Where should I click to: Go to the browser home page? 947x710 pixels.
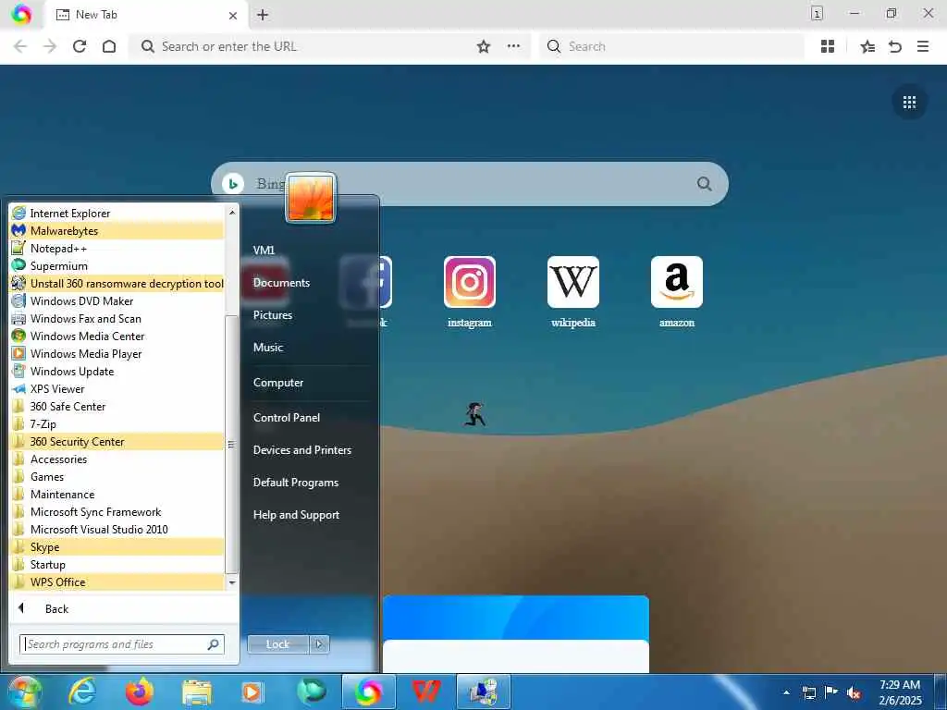click(109, 46)
